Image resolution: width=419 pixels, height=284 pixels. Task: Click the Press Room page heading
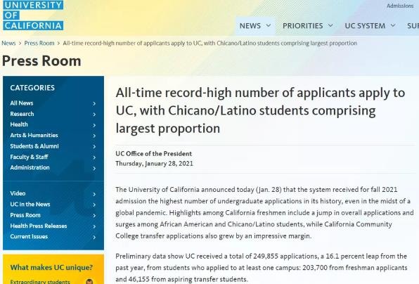pyautogui.click(x=41, y=61)
